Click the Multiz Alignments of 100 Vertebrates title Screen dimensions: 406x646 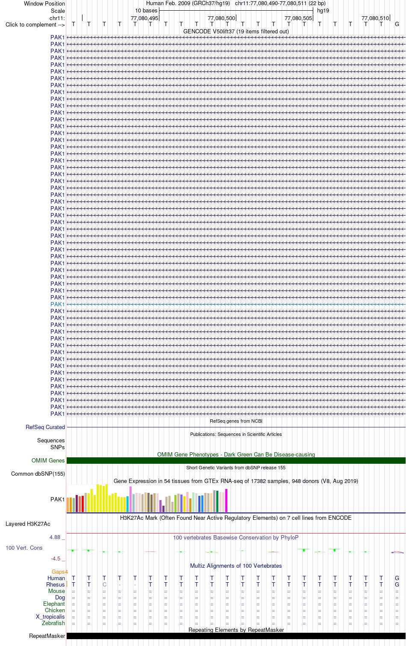(236, 566)
